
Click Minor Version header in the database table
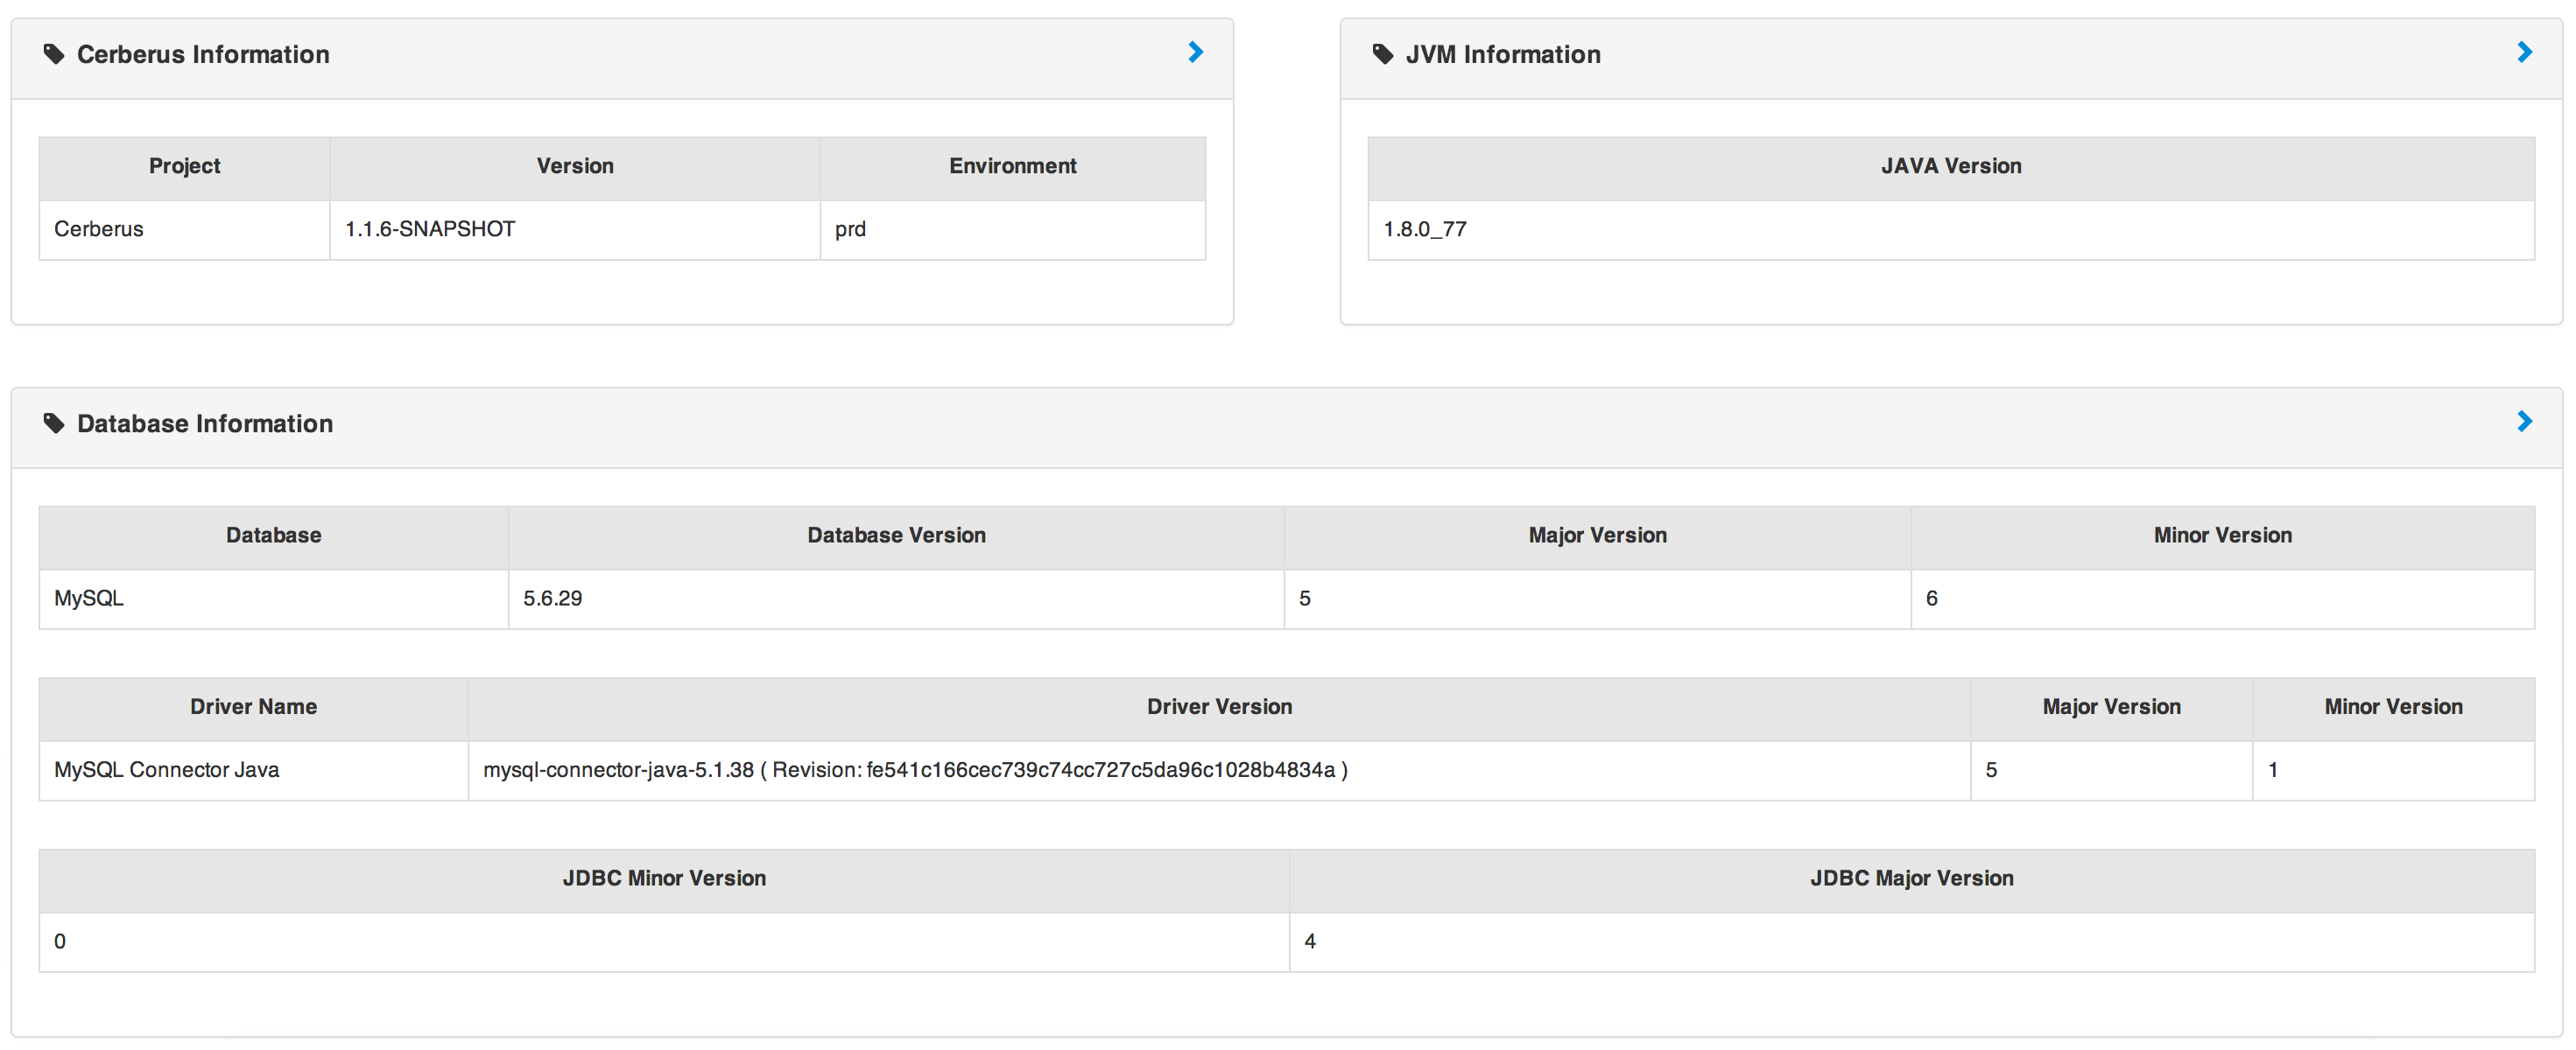(x=2223, y=536)
